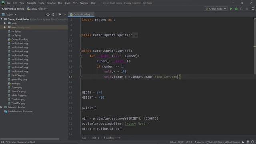Screen dimensions: 256x144
Task: Click the if number == 1 breadcrumb
Action: tap(112, 138)
